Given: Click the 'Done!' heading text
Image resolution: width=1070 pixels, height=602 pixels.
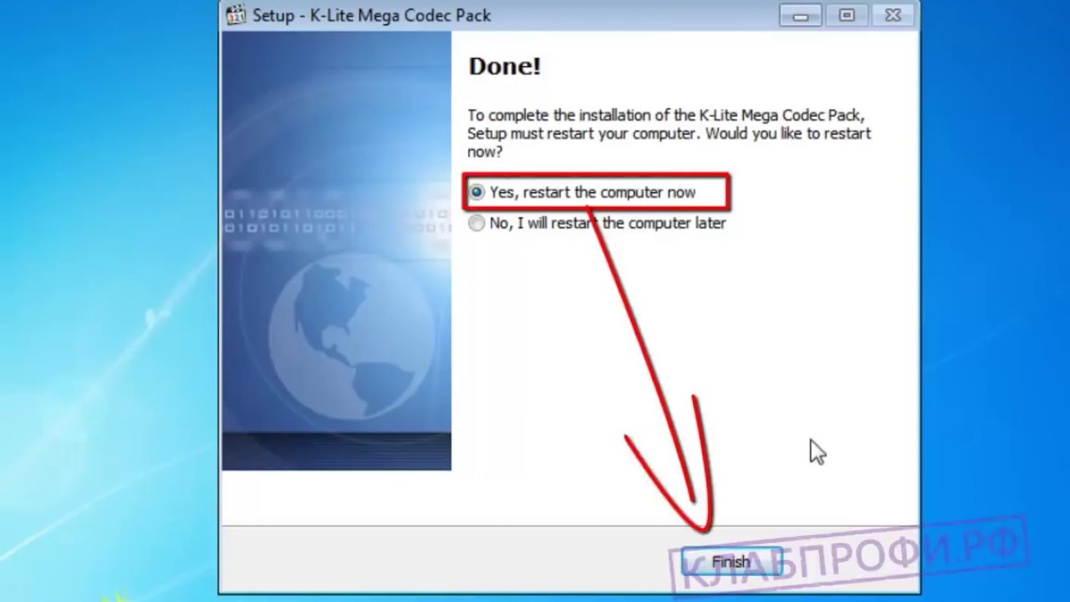Looking at the screenshot, I should pos(504,67).
